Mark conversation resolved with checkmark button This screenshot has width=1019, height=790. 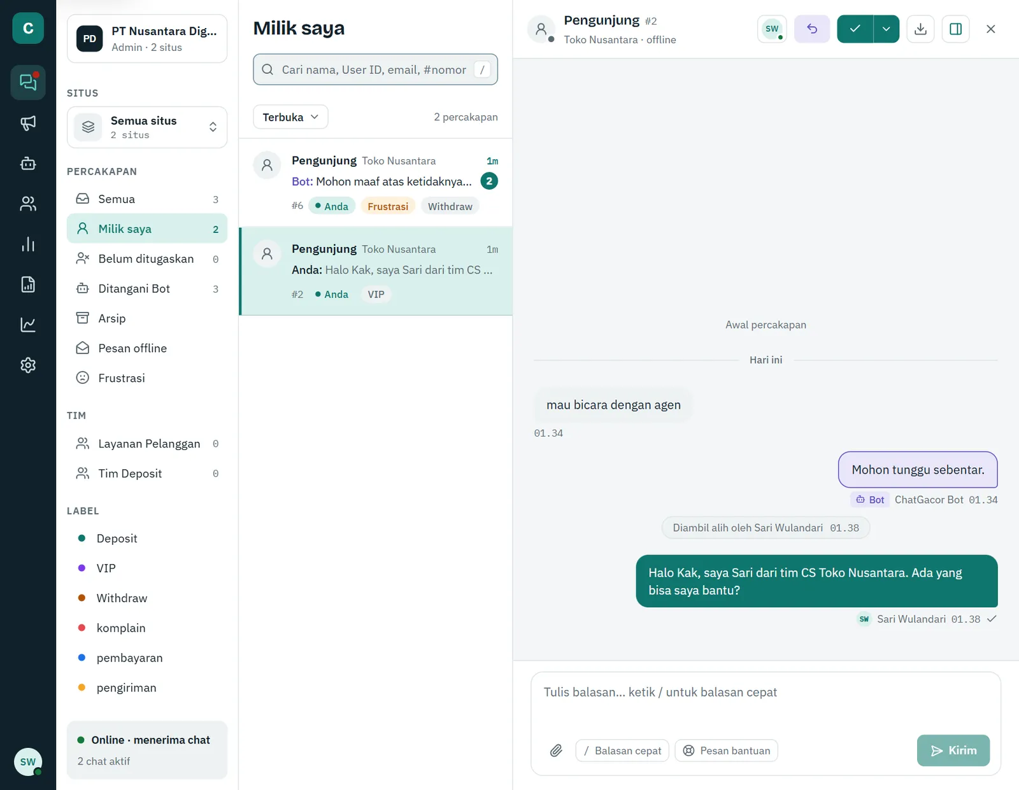point(855,29)
